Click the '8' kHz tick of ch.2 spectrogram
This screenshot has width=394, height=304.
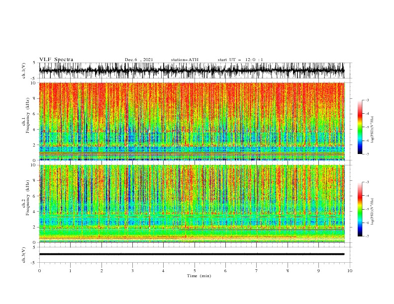click(x=34, y=181)
